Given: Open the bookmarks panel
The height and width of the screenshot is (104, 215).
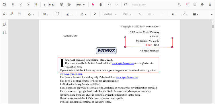Looking at the screenshot, I should [4, 32].
